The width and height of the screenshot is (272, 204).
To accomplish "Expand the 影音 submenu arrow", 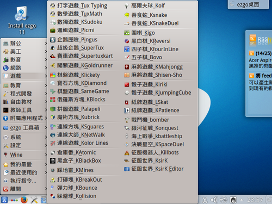I will (46, 60).
